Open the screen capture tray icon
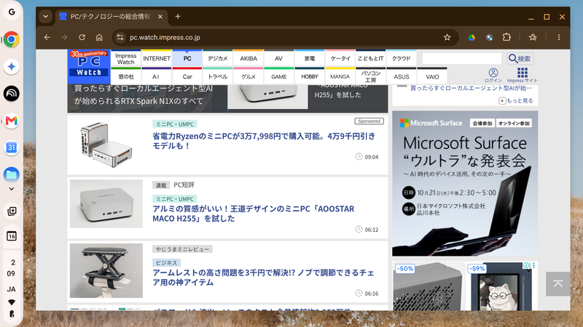Screen dimensions: 583x327 pyautogui.click(x=12, y=211)
